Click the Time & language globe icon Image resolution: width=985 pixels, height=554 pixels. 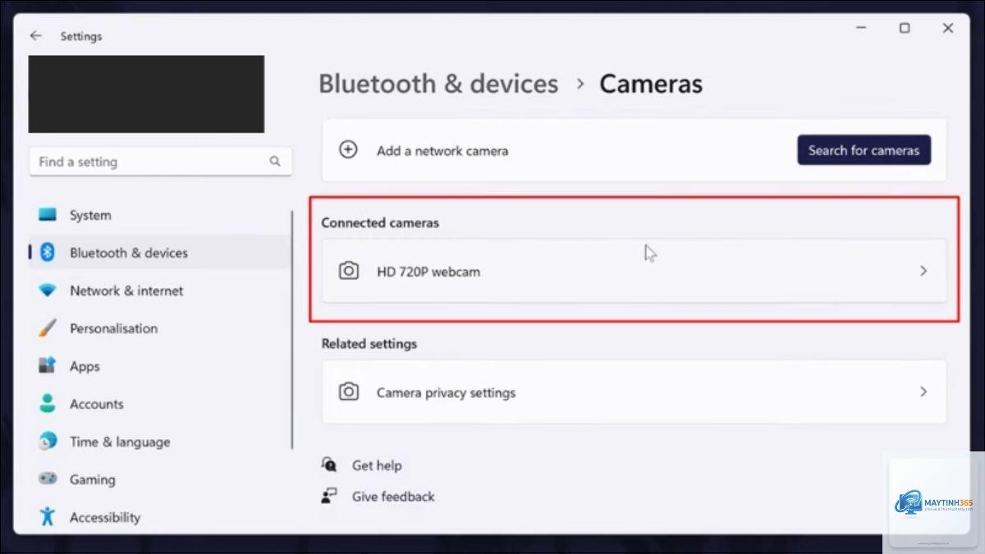click(48, 442)
